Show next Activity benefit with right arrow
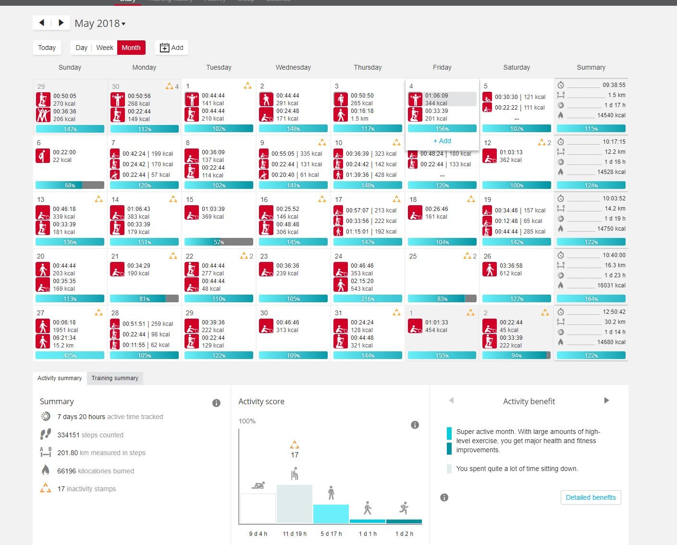677x545 pixels. (x=606, y=400)
